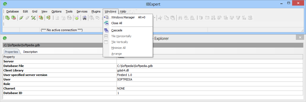Click the Register Database toolbar icon
The height and width of the screenshot is (102, 306).
pyautogui.click(x=8, y=18)
